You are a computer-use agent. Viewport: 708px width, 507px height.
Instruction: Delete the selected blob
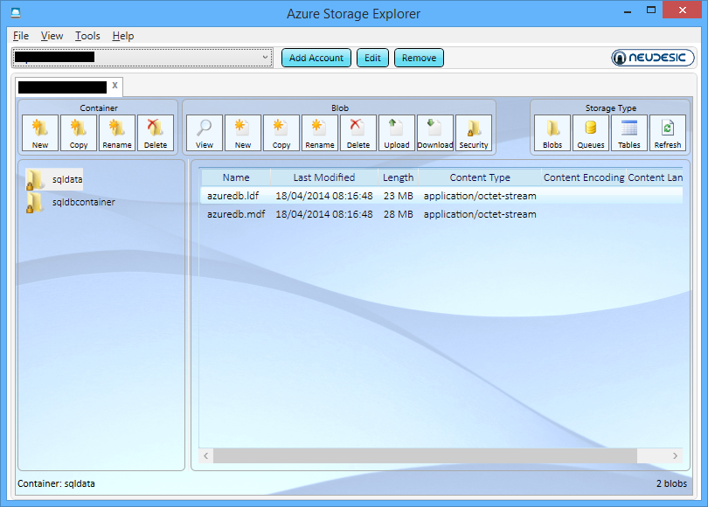click(x=358, y=133)
